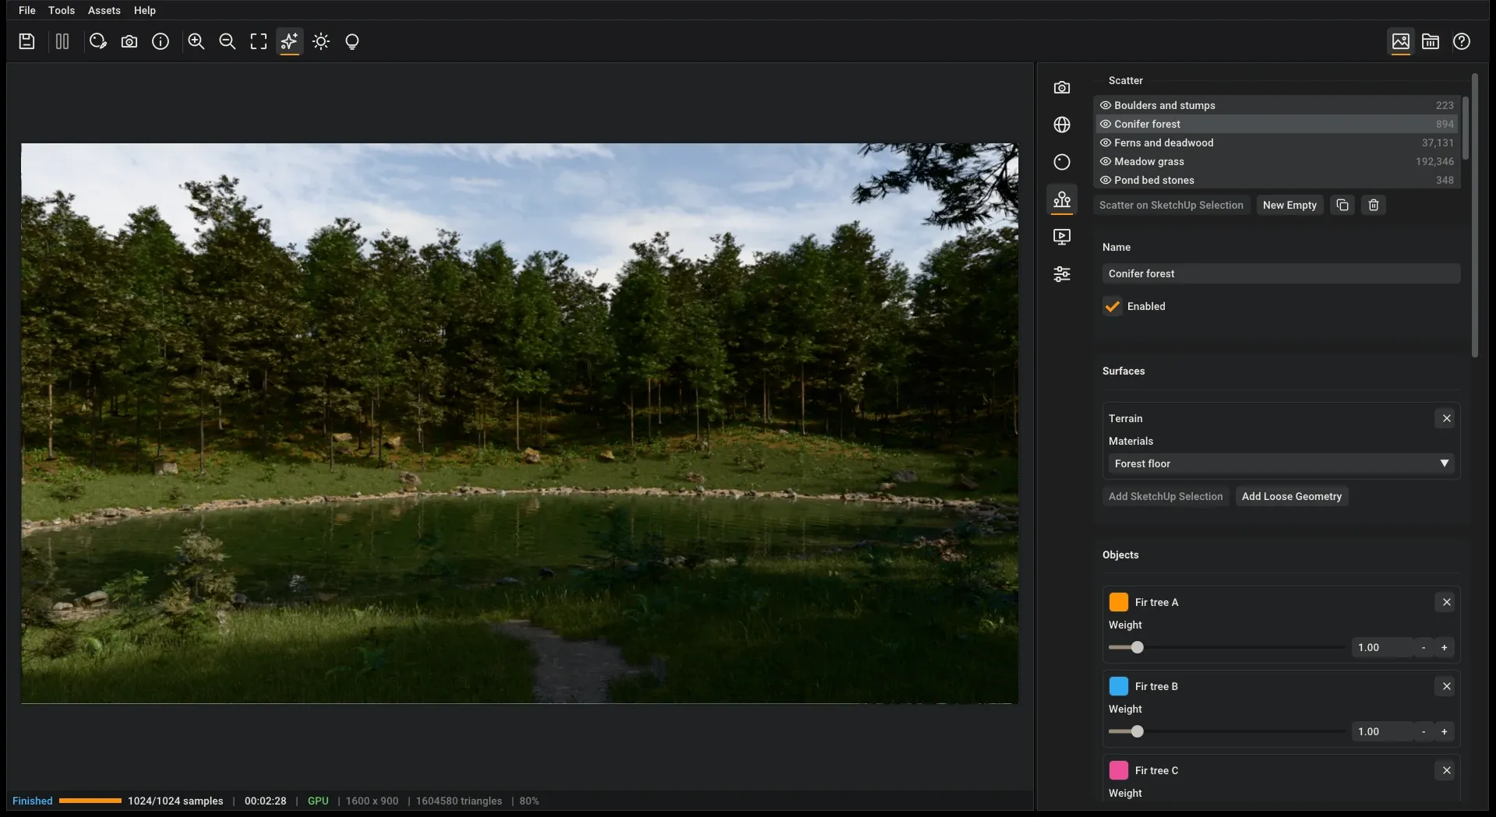Toggle visibility of Conifer forest scatter
The height and width of the screenshot is (817, 1496).
pos(1105,124)
